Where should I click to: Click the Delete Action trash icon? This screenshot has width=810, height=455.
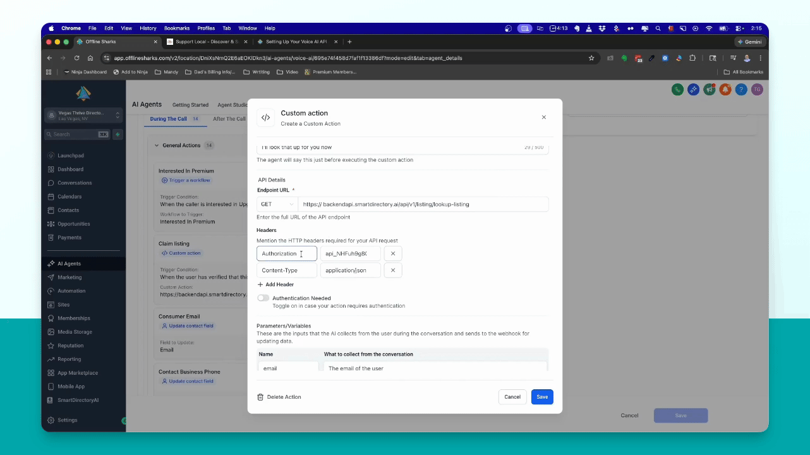(x=260, y=397)
